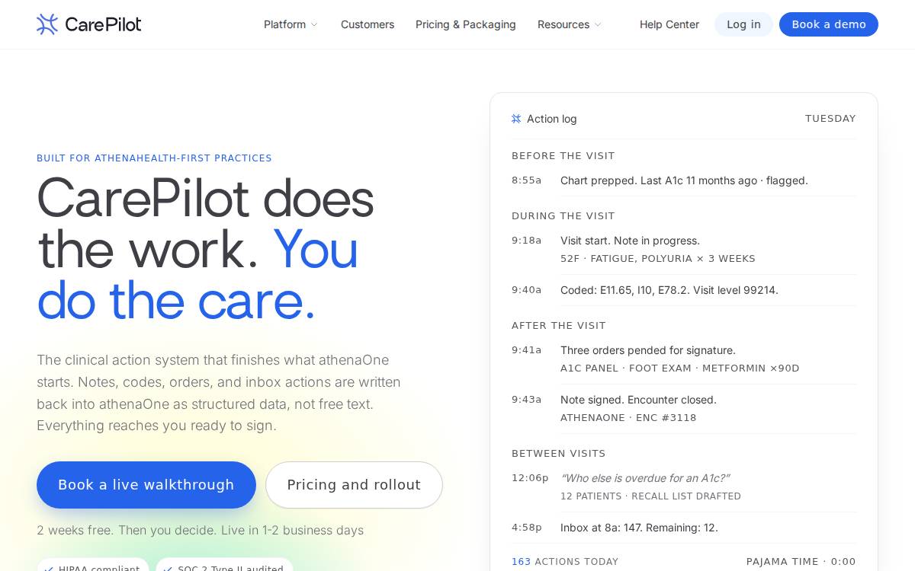Click 'The clinical action system' paragraph

point(220,393)
